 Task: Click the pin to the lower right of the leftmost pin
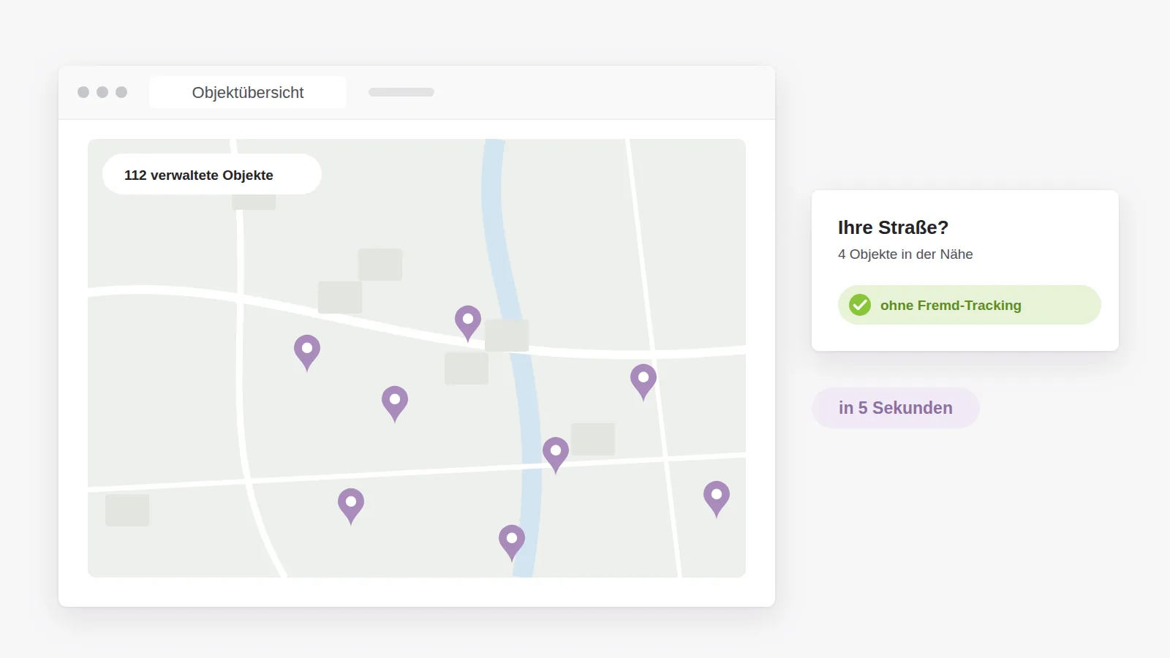(x=395, y=404)
